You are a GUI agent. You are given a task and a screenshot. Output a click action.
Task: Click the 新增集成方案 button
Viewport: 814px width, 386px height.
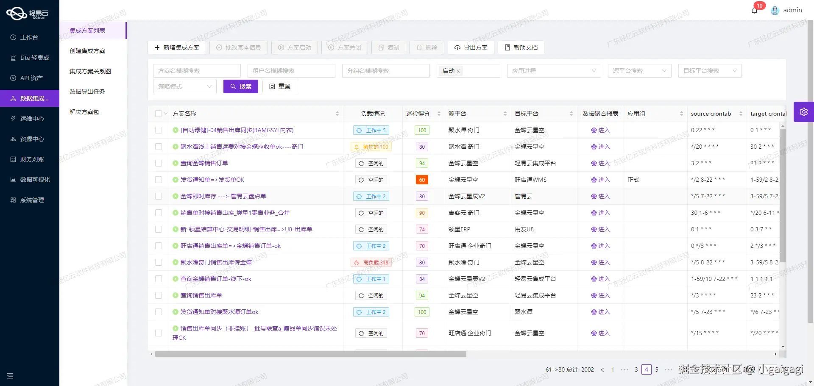[x=176, y=47]
